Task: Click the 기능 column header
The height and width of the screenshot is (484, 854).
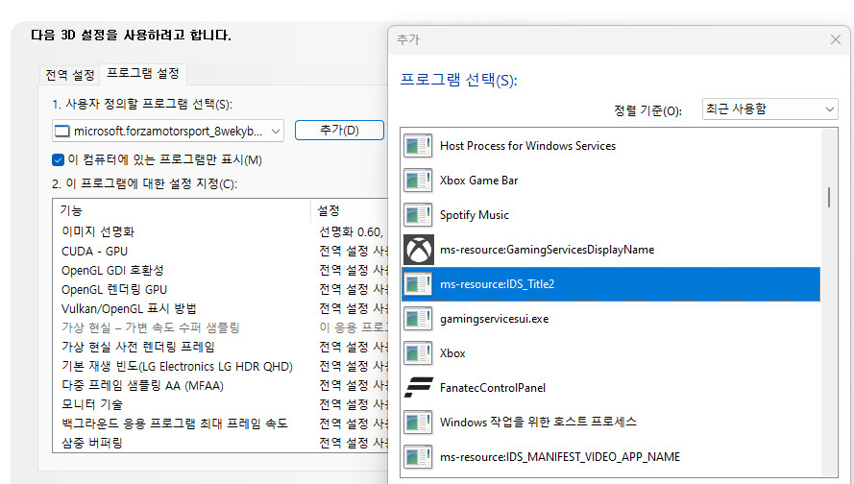Action: pos(182,210)
